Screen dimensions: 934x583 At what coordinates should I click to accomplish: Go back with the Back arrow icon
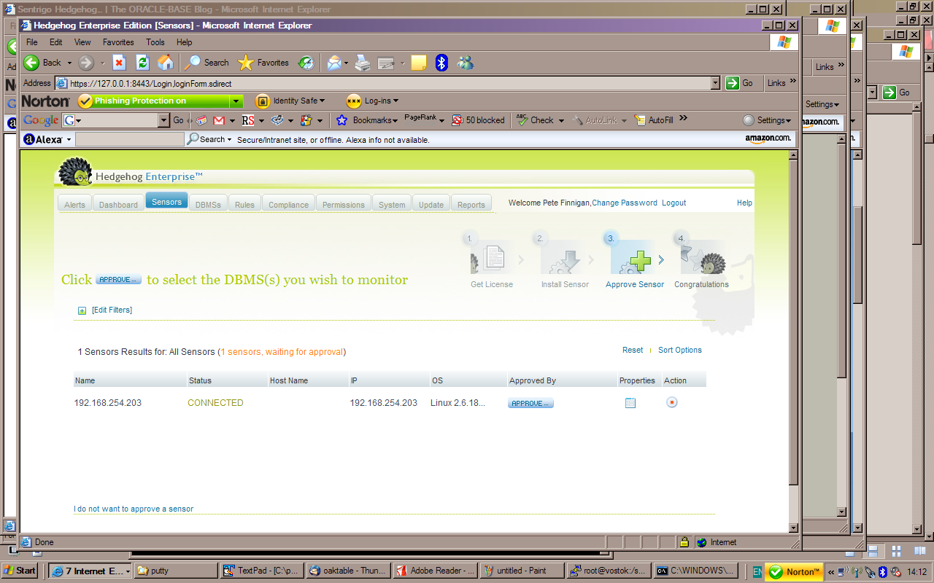(x=31, y=63)
